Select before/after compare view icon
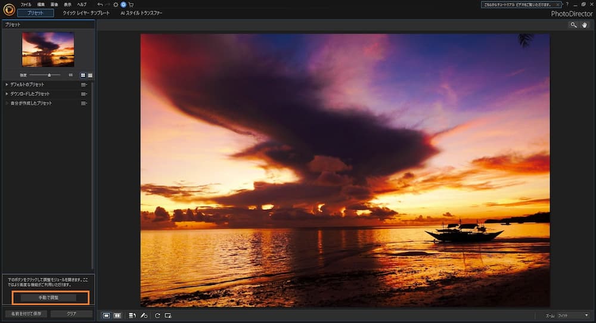596x323 pixels. click(117, 315)
